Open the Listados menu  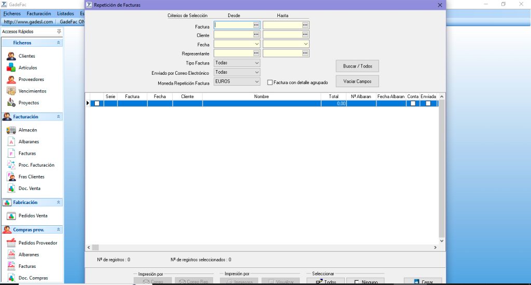65,13
